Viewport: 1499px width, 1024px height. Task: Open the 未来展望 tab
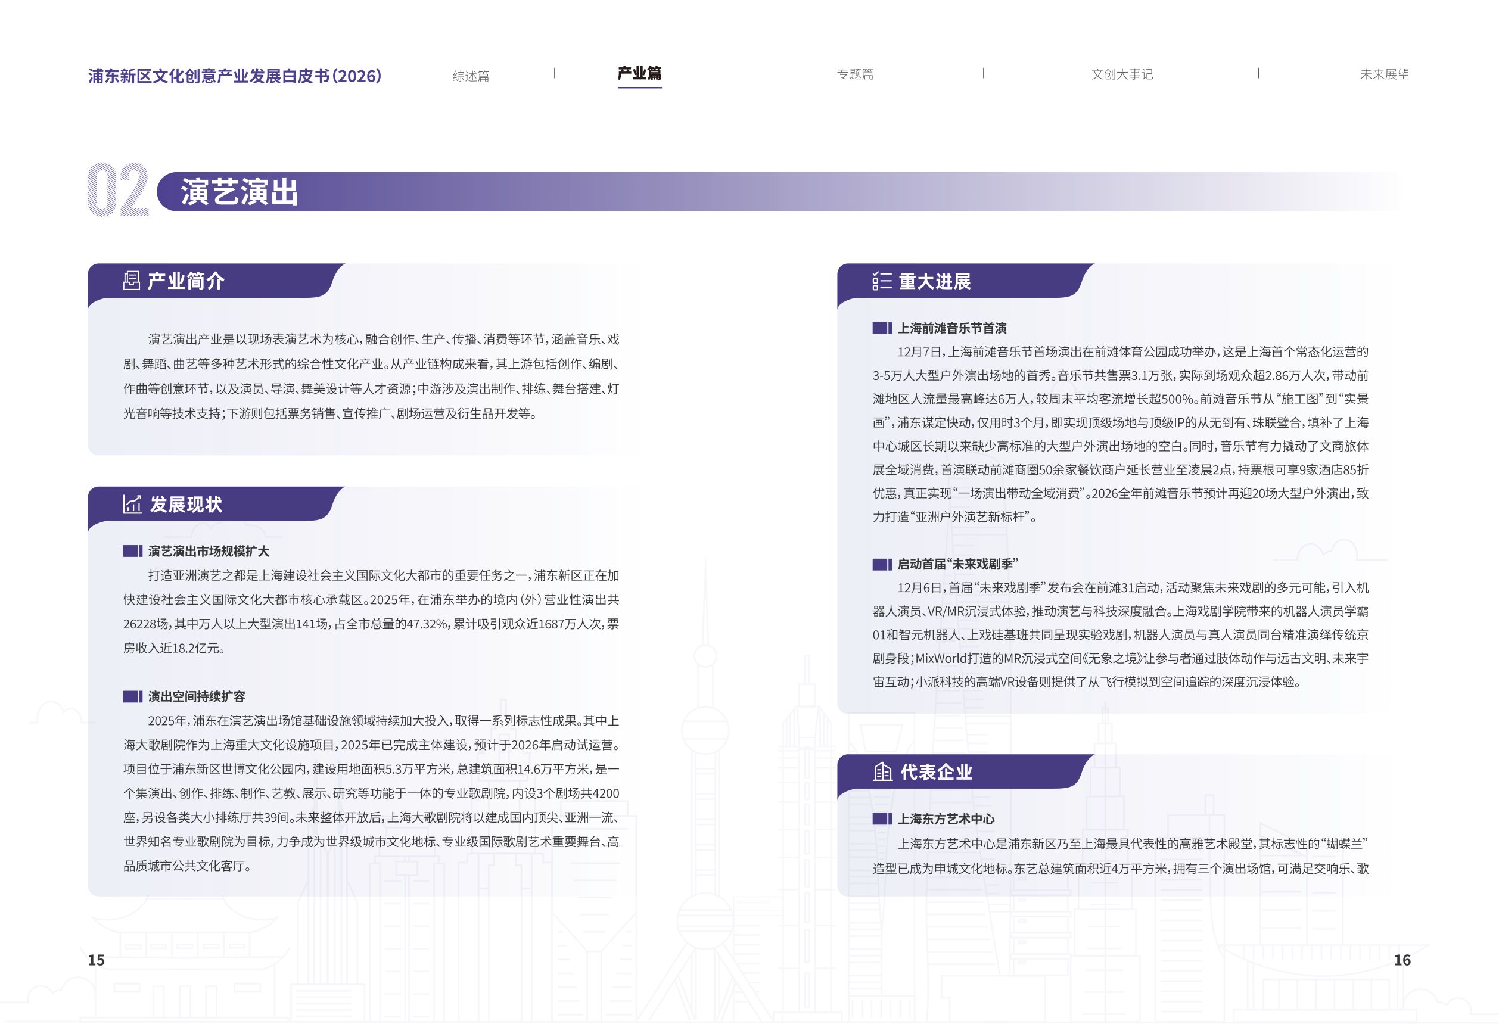coord(1385,74)
